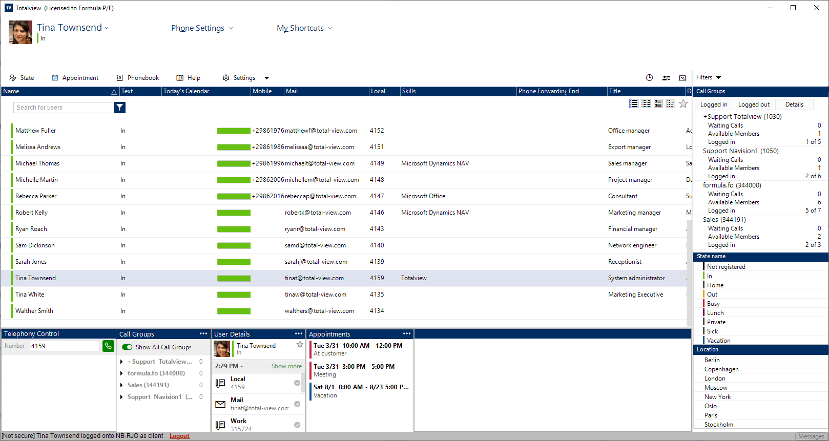Click the Skills column header
This screenshot has width=829, height=441.
(458, 91)
